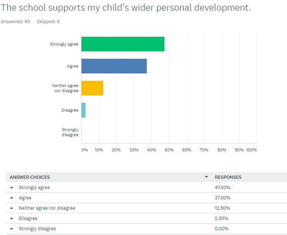287x235 pixels.
Task: Click the Answered: 40 count text
Action: point(16,22)
